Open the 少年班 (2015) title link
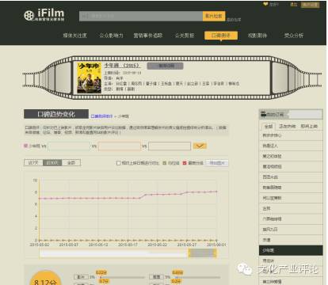The height and width of the screenshot is (285, 328). pyautogui.click(x=122, y=66)
